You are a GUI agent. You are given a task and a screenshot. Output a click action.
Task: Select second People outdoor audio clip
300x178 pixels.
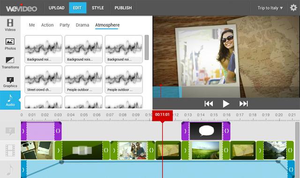[x=124, y=79]
